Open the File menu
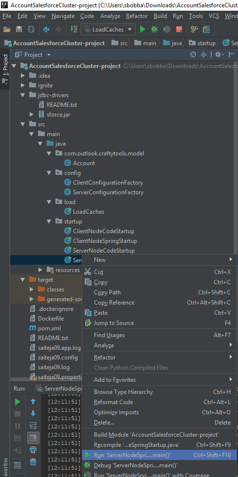The height and width of the screenshot is (477, 238). click(7, 16)
